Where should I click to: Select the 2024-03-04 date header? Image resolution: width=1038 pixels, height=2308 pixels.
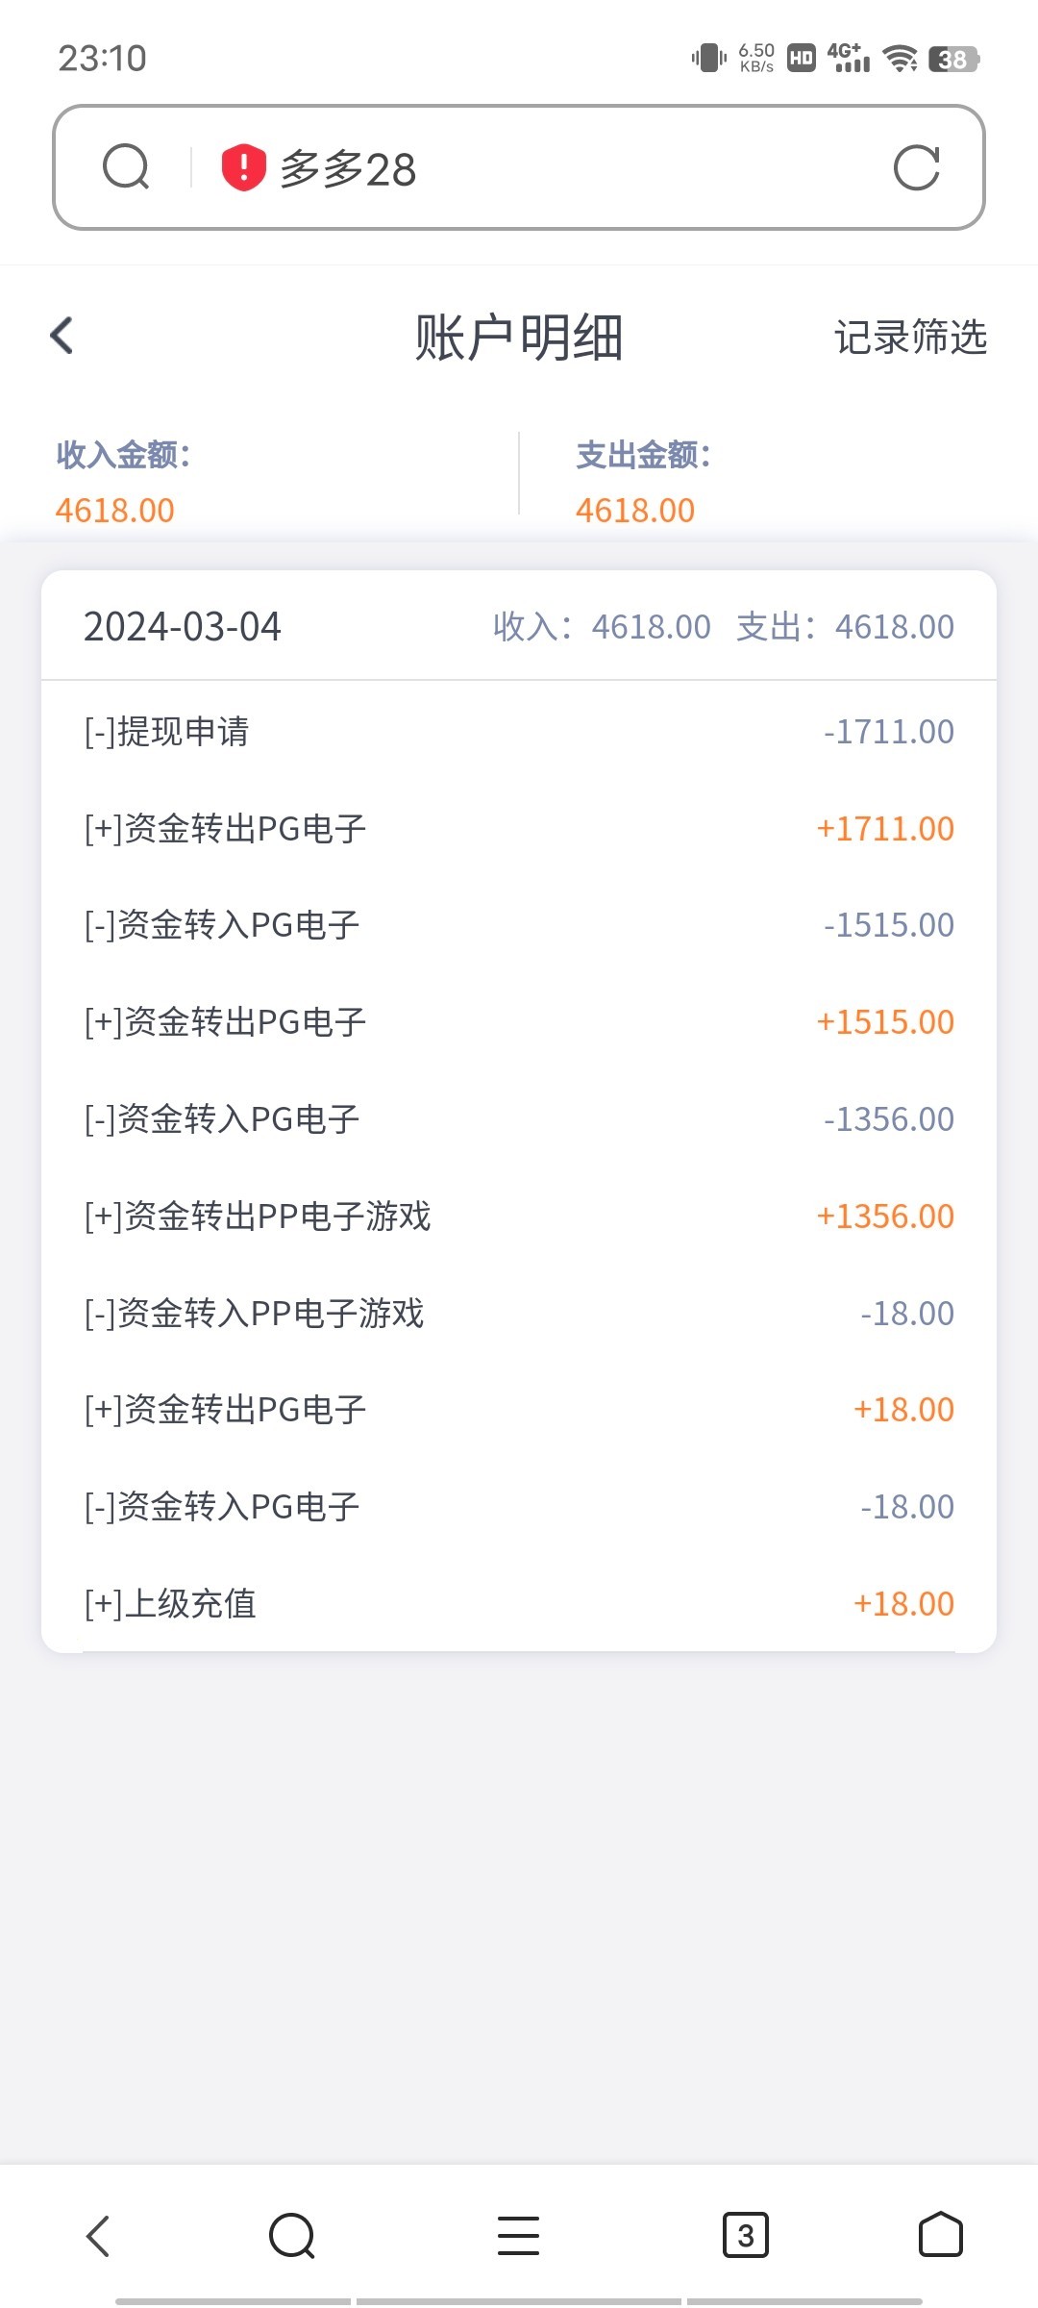(x=183, y=627)
